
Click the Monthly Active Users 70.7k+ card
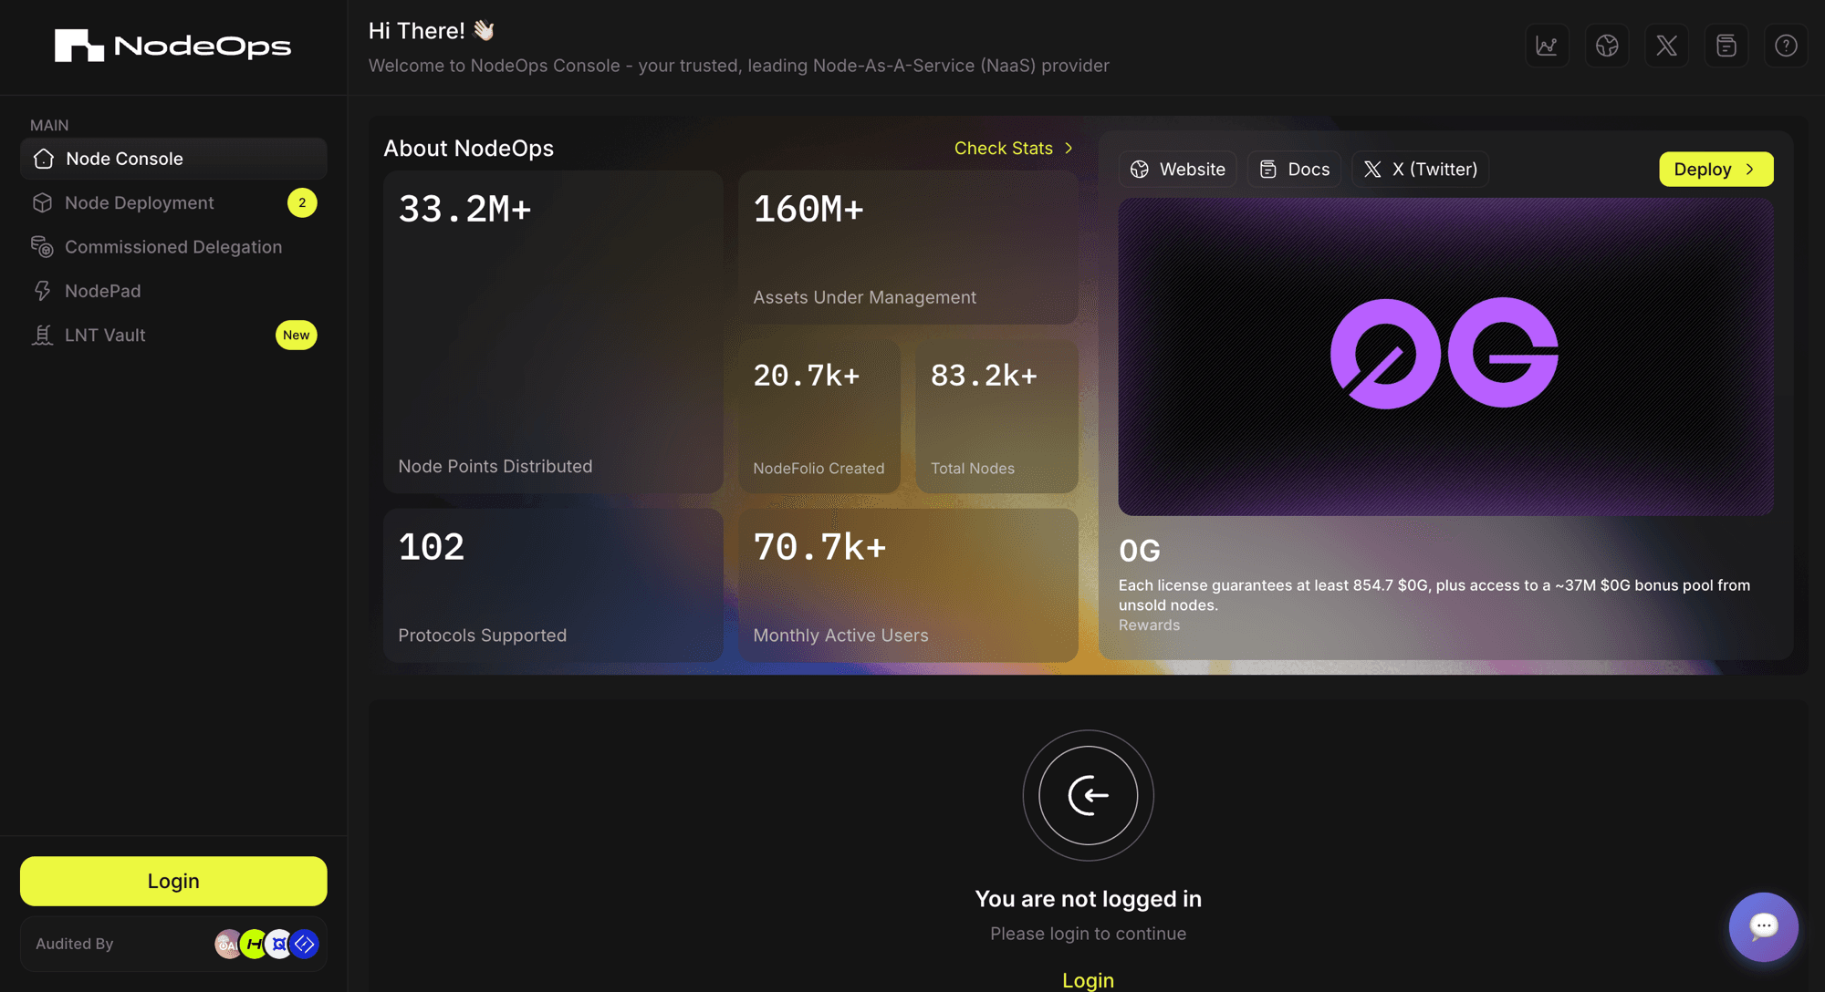click(x=908, y=585)
